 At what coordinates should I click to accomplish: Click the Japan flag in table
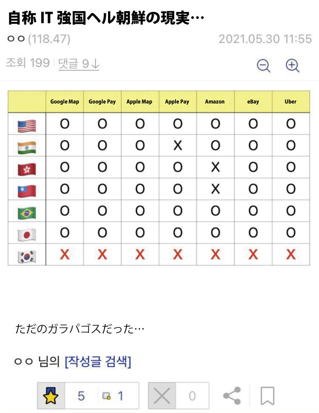click(x=27, y=234)
